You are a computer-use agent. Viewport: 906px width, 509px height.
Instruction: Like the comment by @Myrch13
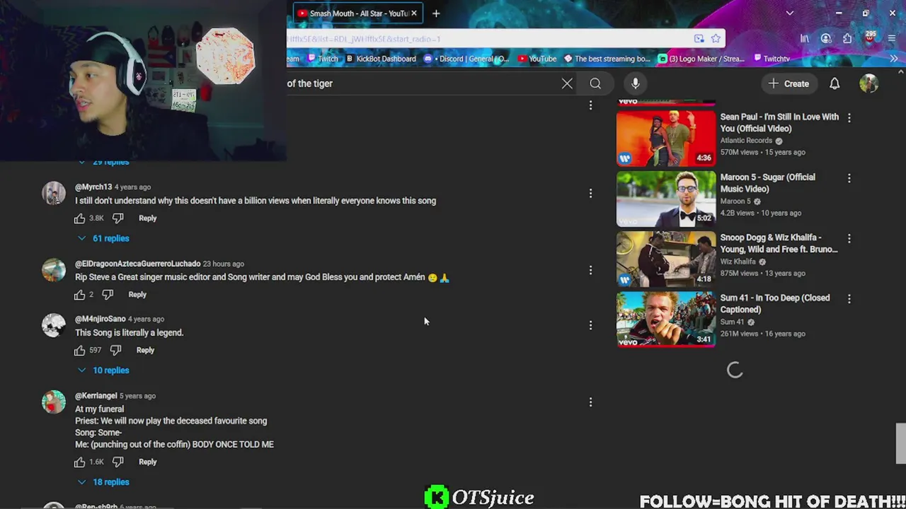pyautogui.click(x=80, y=218)
